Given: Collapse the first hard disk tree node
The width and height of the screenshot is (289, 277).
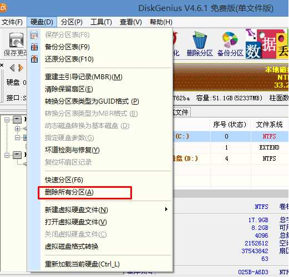Looking at the screenshot, I should pyautogui.click(x=7, y=120).
